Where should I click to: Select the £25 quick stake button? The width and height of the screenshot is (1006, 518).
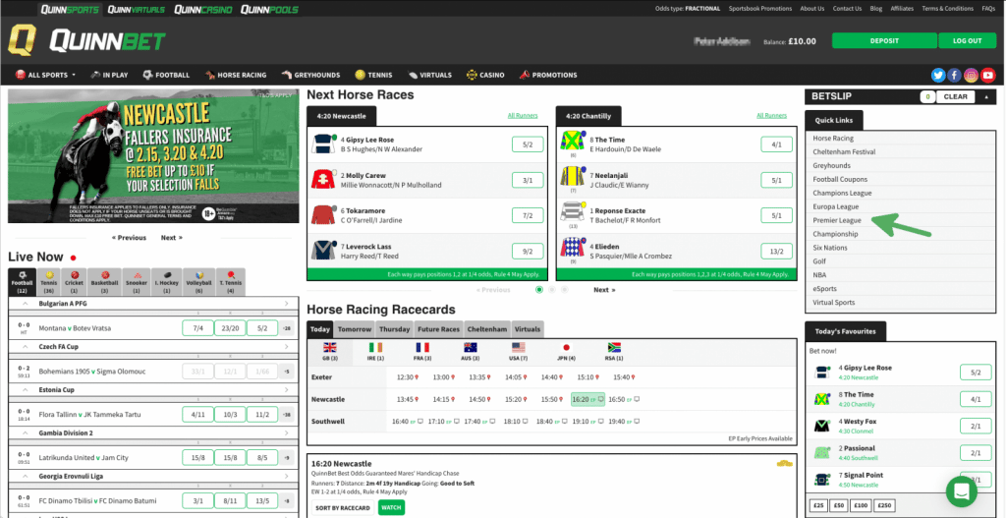pyautogui.click(x=819, y=506)
